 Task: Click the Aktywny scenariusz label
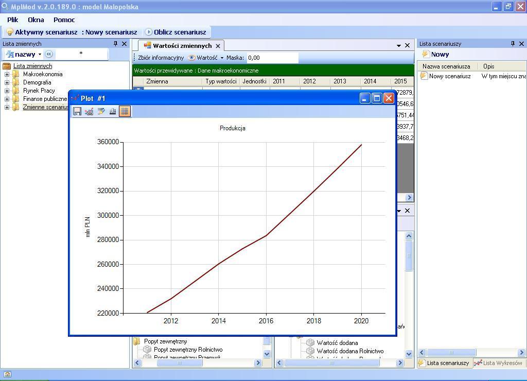coord(46,32)
